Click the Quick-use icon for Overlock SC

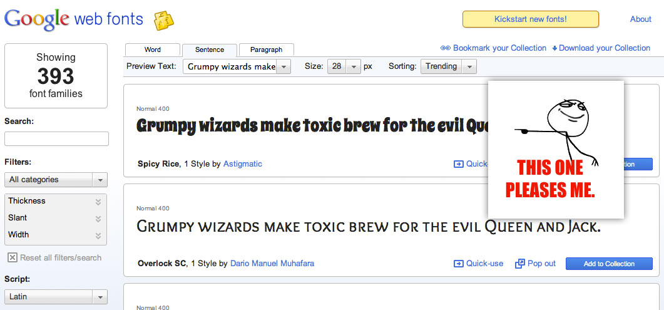[459, 264]
